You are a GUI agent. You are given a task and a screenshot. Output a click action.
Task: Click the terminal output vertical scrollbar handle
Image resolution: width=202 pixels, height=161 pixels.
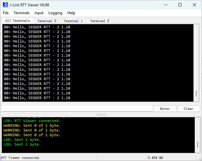[196, 93]
